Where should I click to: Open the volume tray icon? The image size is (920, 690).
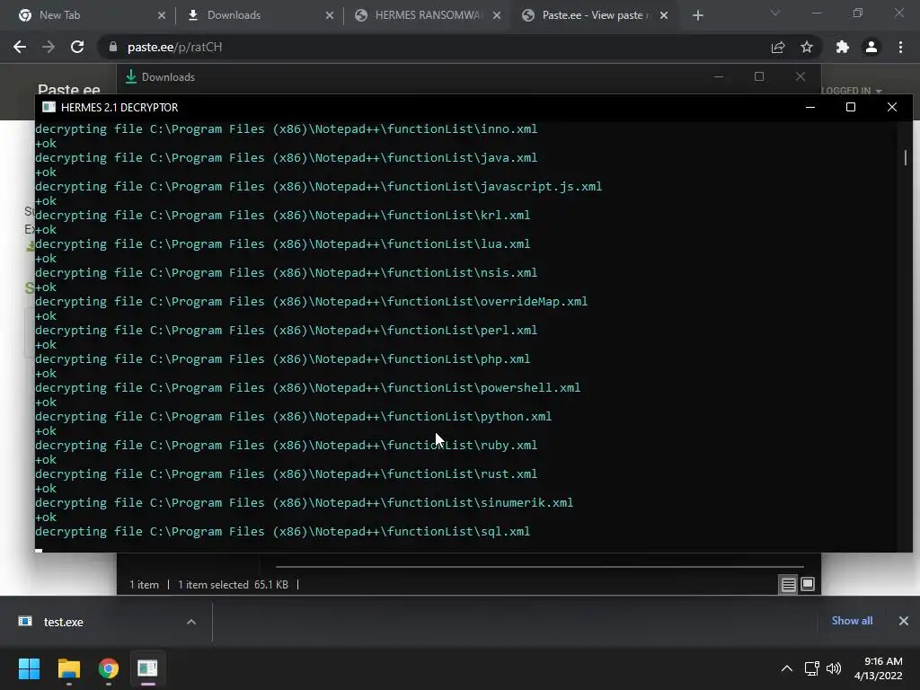pyautogui.click(x=833, y=668)
